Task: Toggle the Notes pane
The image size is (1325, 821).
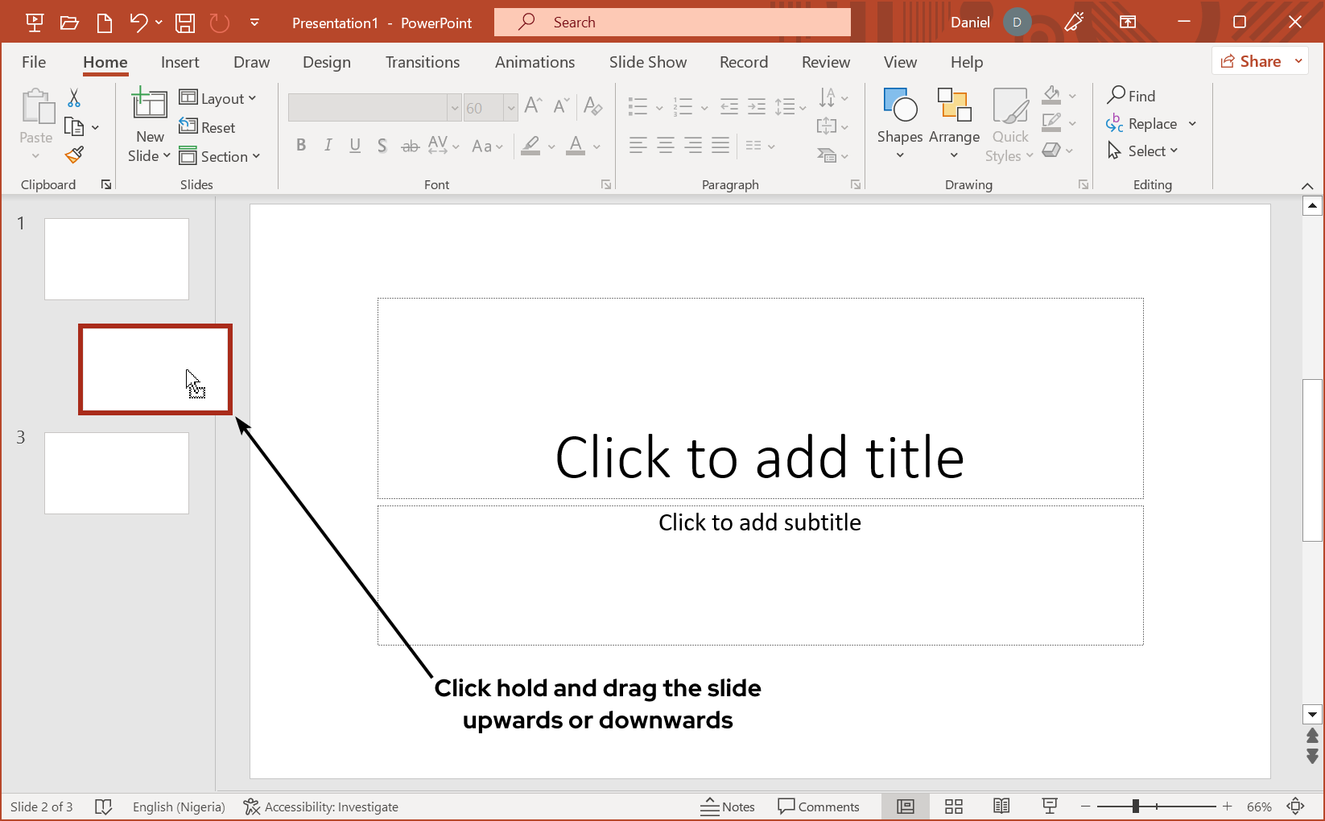Action: coord(727,806)
